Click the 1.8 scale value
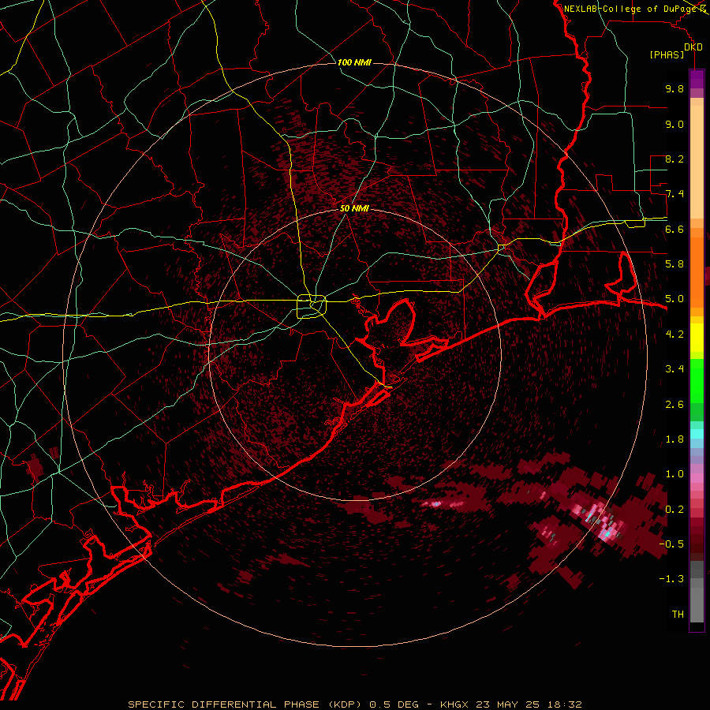The height and width of the screenshot is (710, 710). pyautogui.click(x=674, y=439)
